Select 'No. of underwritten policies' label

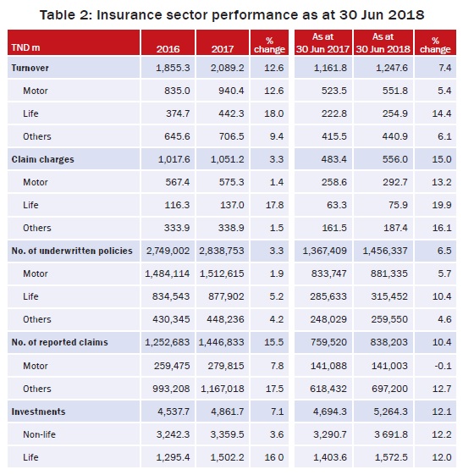click(x=74, y=251)
